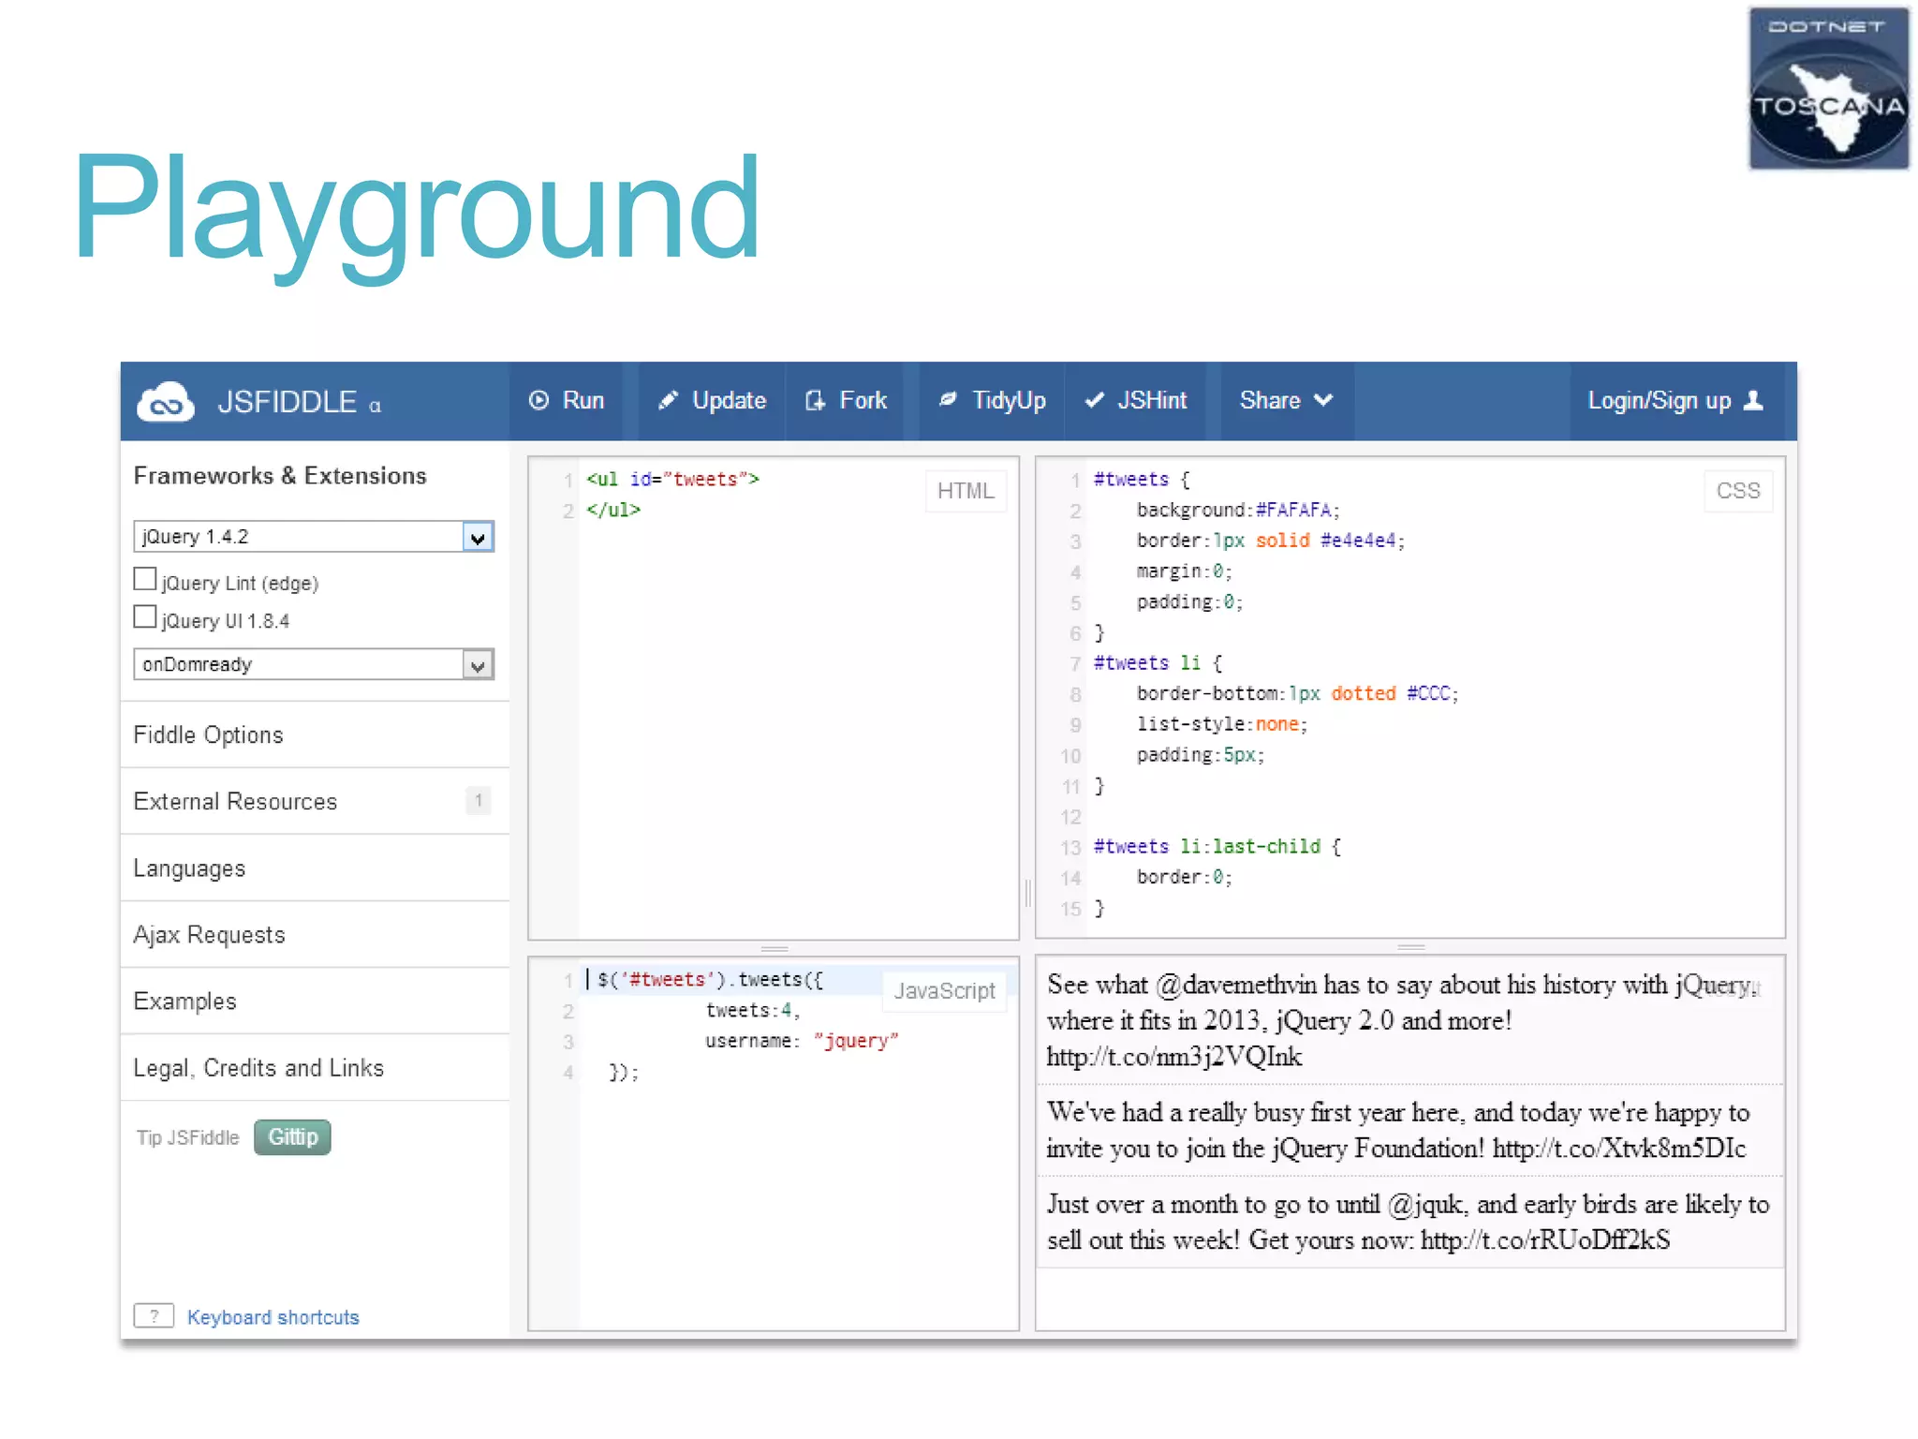Image resolution: width=1918 pixels, height=1439 pixels.
Task: Open the Share dropdown menu
Action: tap(1286, 400)
